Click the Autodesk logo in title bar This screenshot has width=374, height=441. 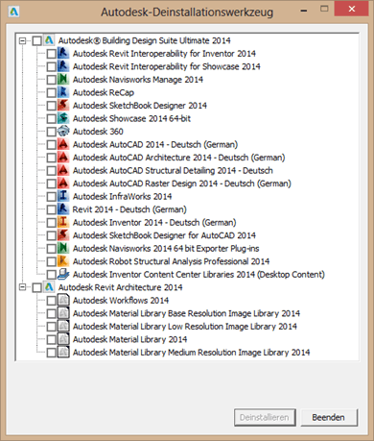point(13,12)
